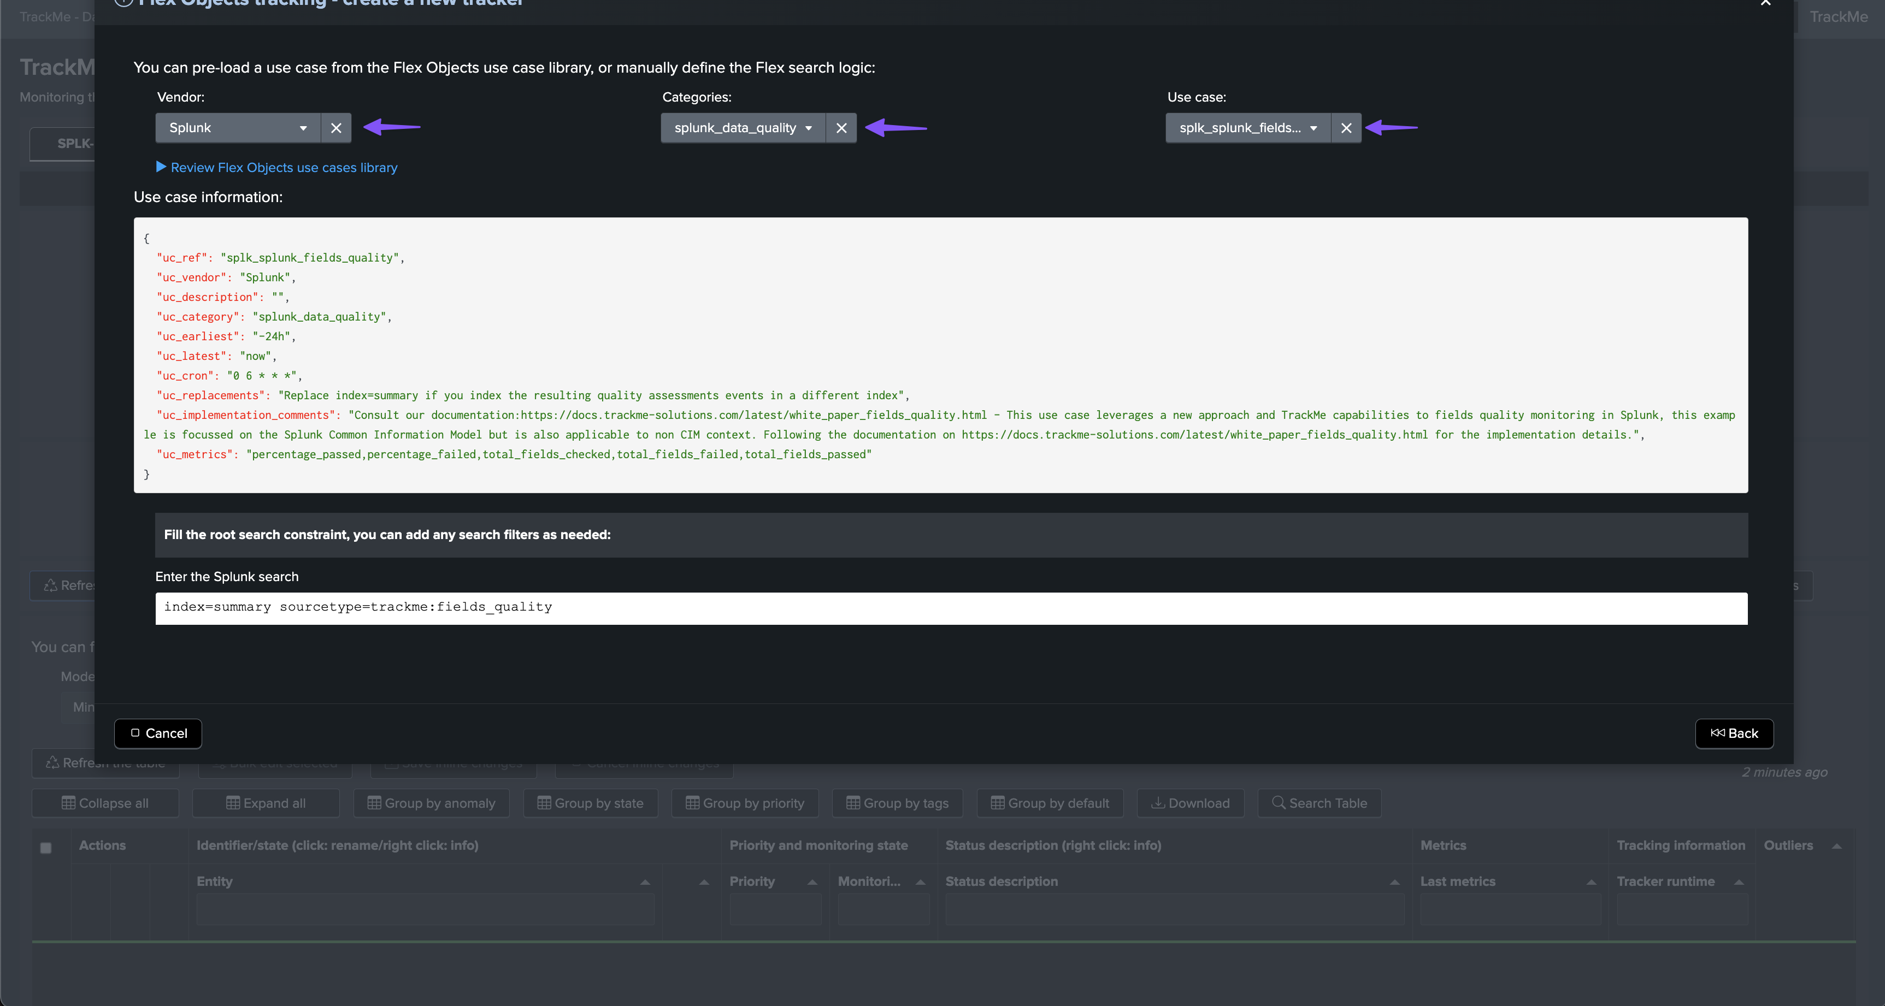
Task: Click the uc_cron line in use case JSON
Action: [229, 375]
